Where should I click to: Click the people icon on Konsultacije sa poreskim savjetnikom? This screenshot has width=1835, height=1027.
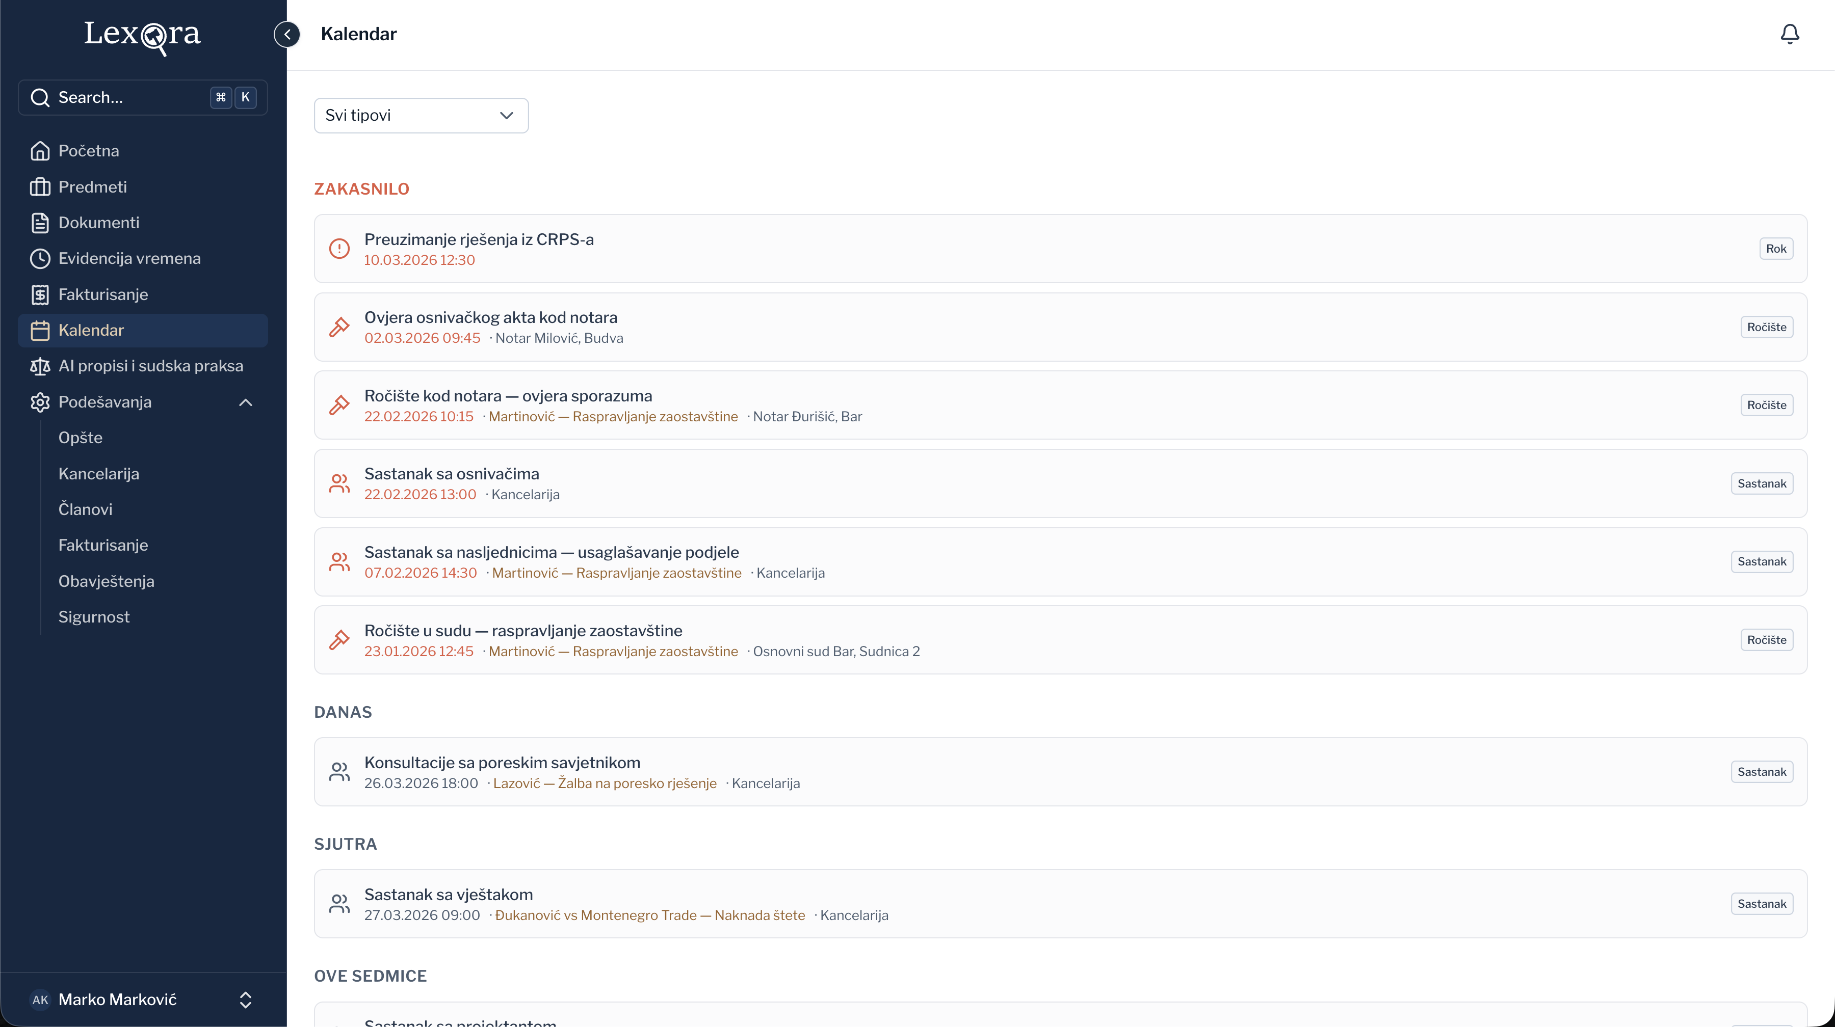(x=339, y=771)
